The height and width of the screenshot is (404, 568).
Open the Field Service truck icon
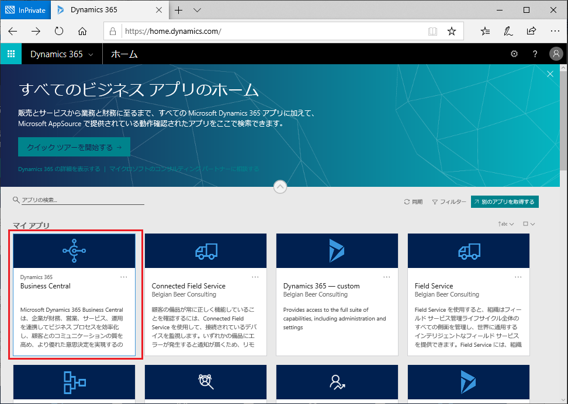click(469, 250)
